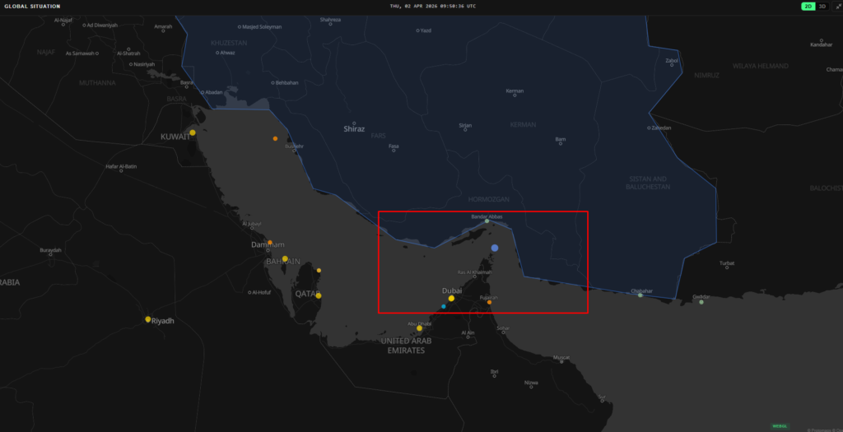Select the yellow marker at Kuwait
Image resolution: width=843 pixels, height=432 pixels.
193,132
